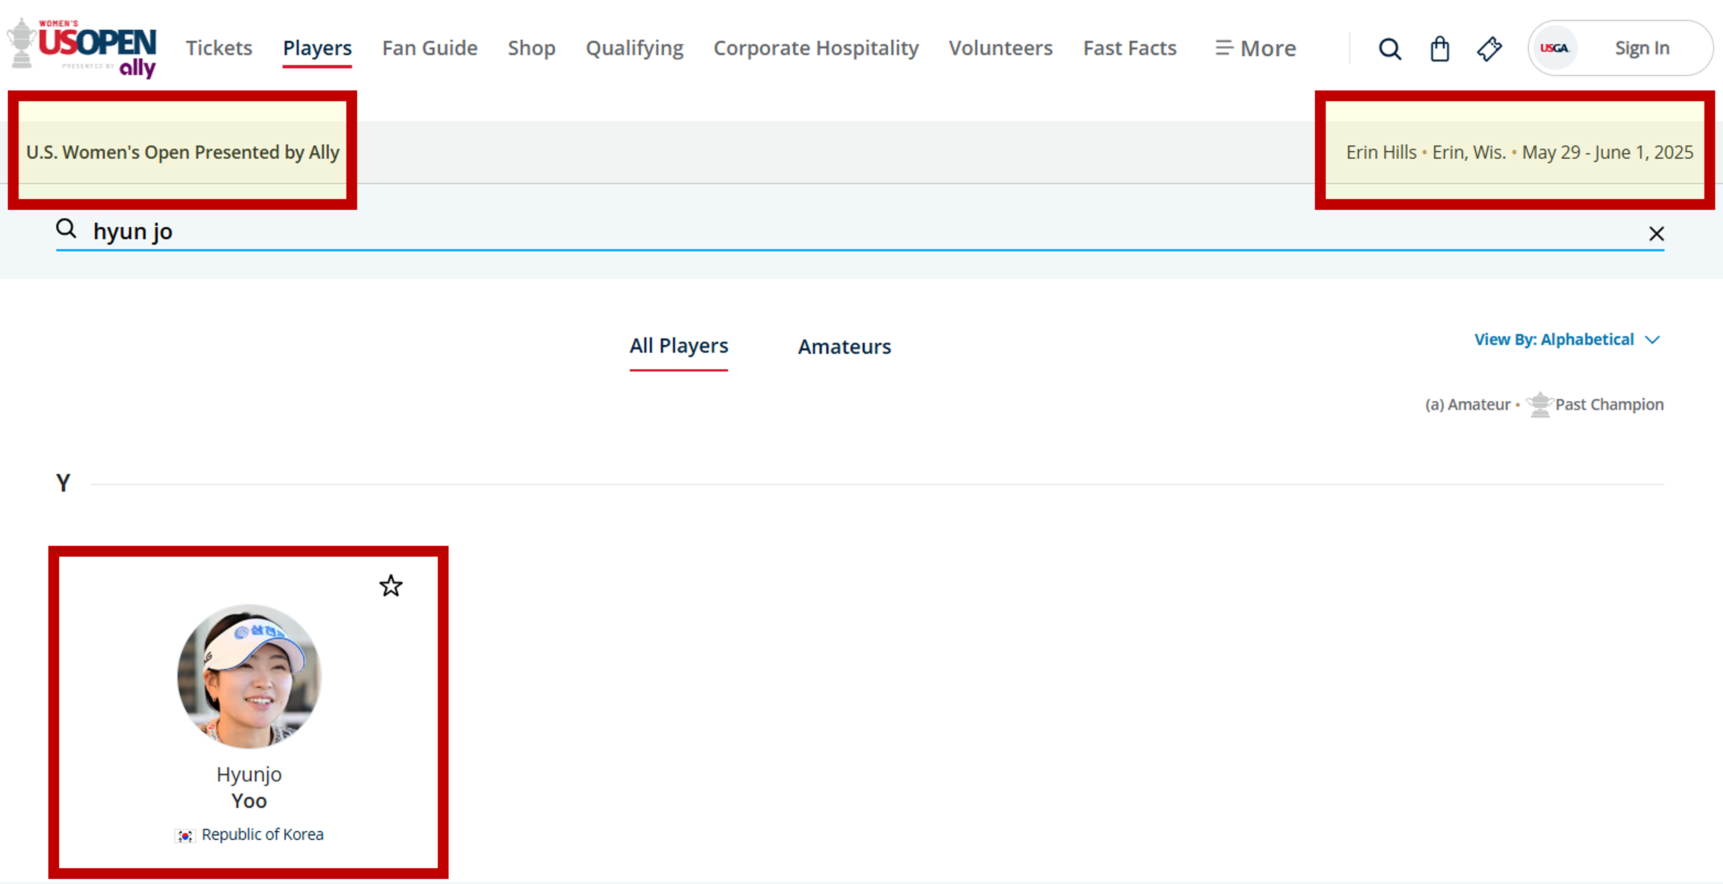Switch to Amateurs tab
The height and width of the screenshot is (884, 1723).
pos(844,346)
